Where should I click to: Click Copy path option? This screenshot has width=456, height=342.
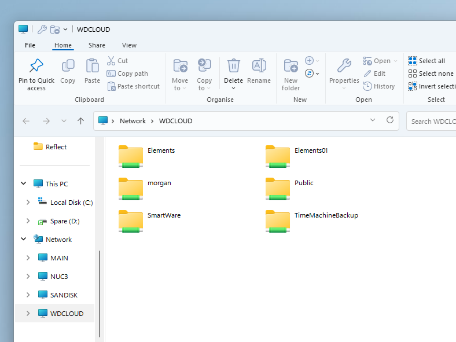[x=127, y=73]
